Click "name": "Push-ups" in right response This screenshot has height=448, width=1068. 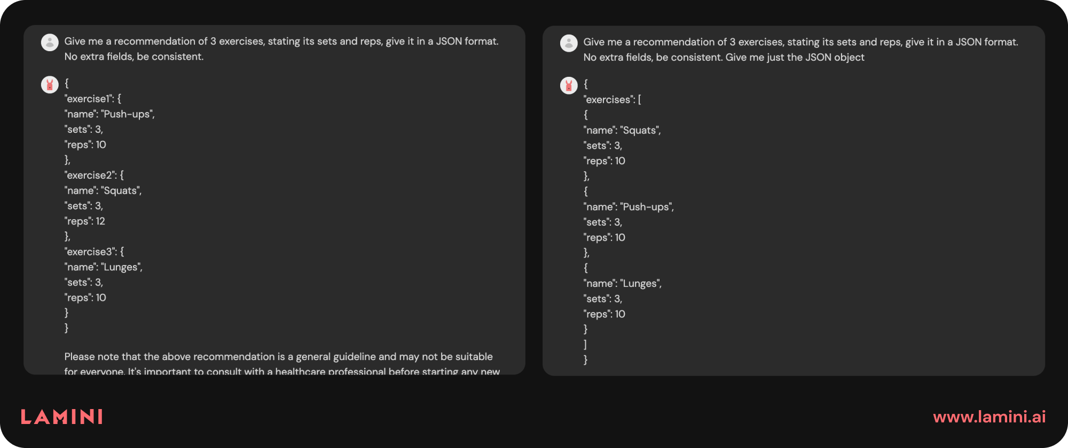point(629,207)
